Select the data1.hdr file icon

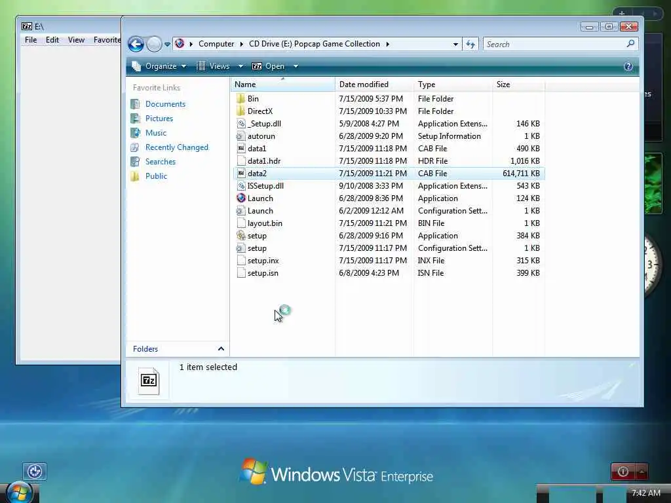[x=241, y=161]
